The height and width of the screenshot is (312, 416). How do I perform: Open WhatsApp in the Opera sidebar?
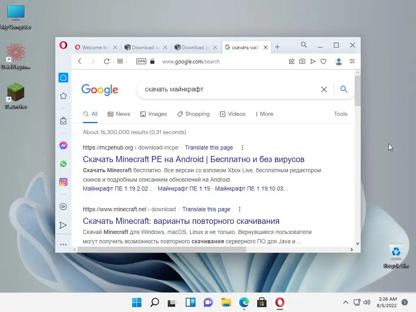pyautogui.click(x=63, y=164)
